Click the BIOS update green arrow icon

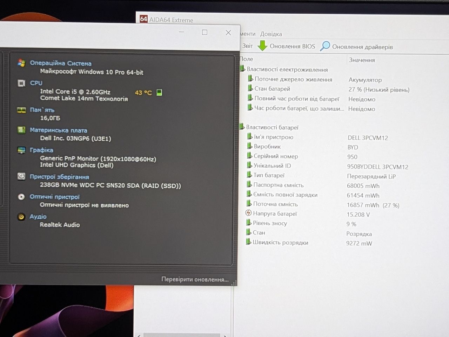[x=262, y=46]
